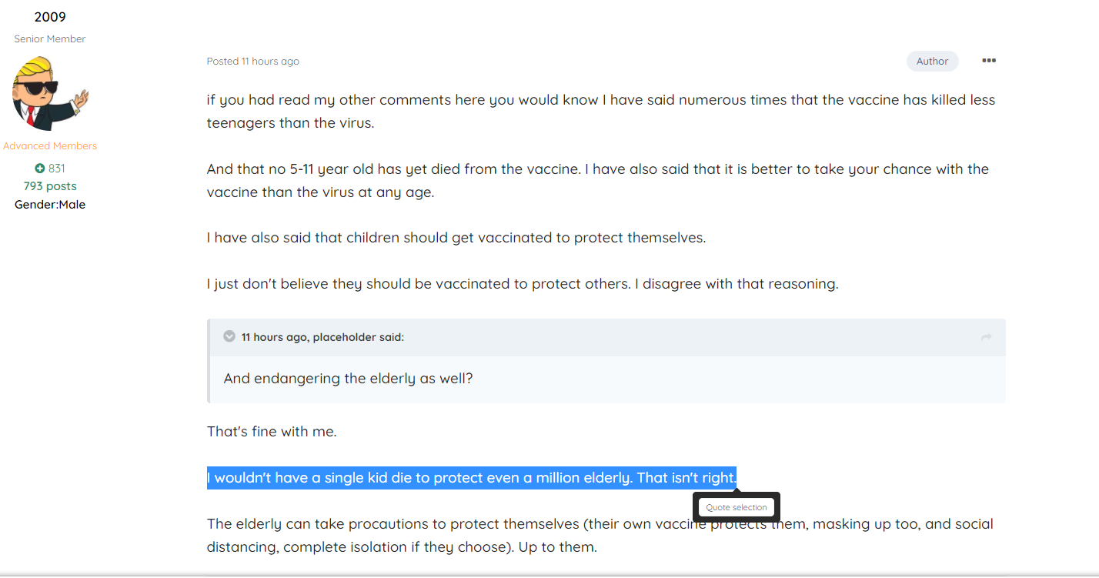
Task: Click the green reputation plus icon
Action: click(x=39, y=168)
